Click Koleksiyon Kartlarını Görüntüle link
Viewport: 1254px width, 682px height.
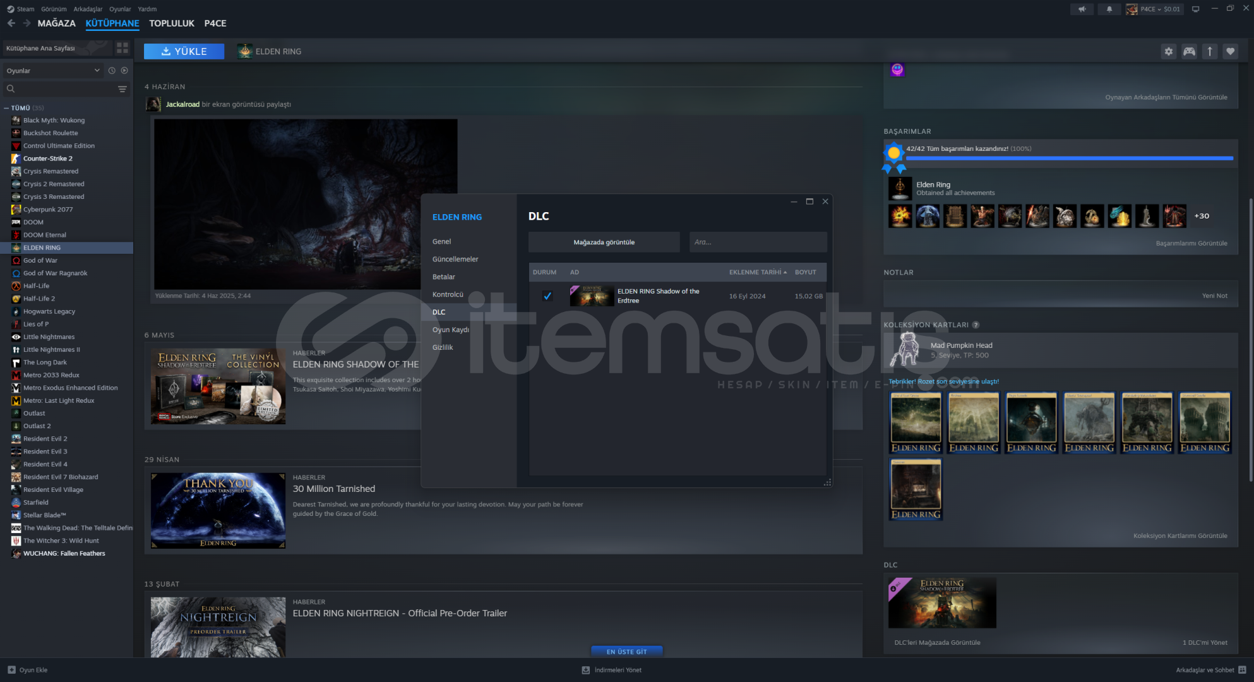pos(1180,536)
